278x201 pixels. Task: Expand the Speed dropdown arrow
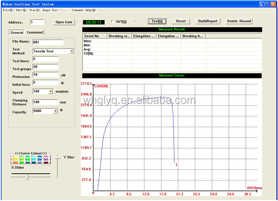pyautogui.click(x=51, y=91)
